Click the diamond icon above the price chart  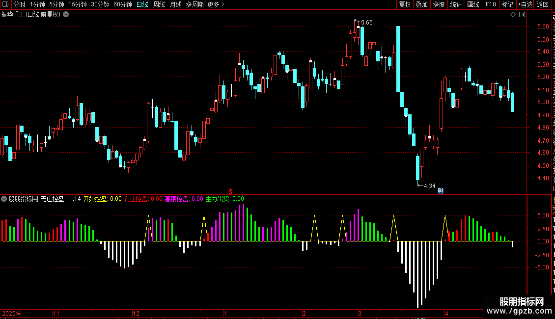point(513,15)
